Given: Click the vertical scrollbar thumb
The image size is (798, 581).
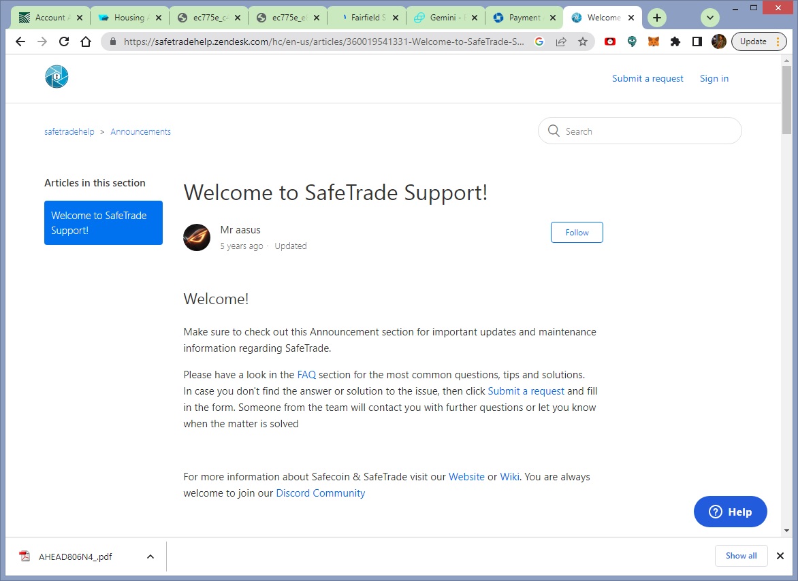Looking at the screenshot, I should click(787, 99).
